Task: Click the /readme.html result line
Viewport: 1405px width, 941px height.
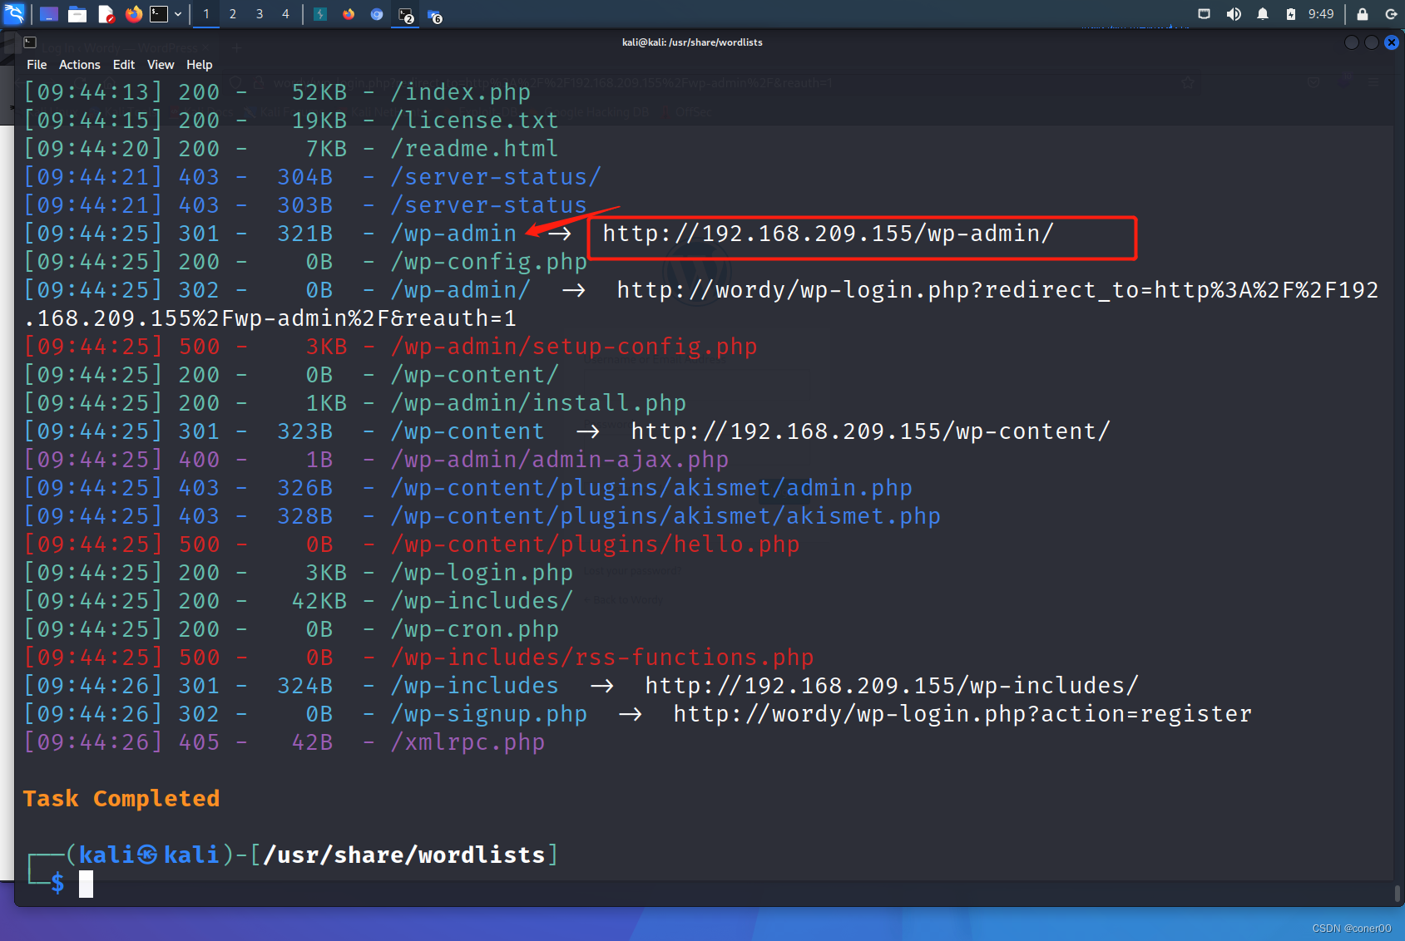Action: pyautogui.click(x=291, y=149)
